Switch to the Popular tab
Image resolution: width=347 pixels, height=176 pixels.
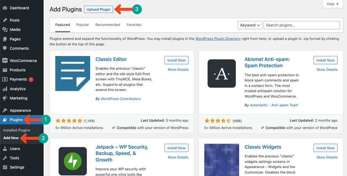(83, 25)
